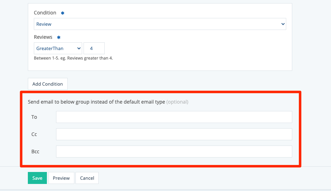Select the Cc email input box
This screenshot has width=331, height=191.
tap(174, 134)
